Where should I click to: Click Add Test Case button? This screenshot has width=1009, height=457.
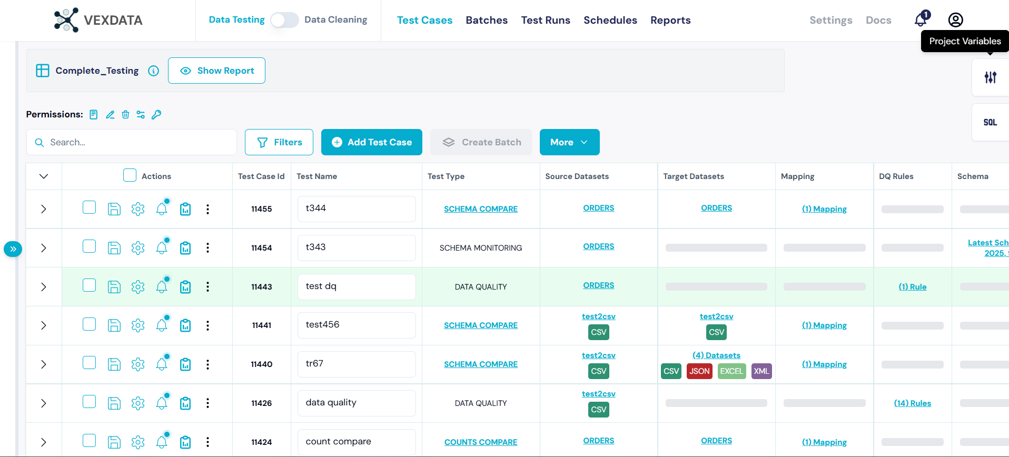pos(371,142)
